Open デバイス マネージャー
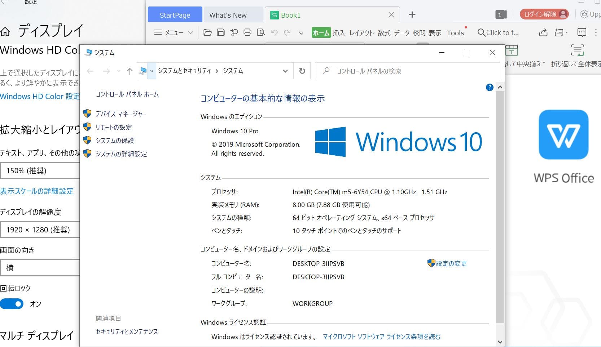Screen dimensions: 601x347 (x=120, y=114)
